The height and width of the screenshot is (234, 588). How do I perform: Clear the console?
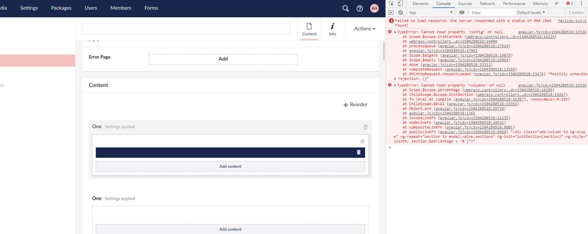[x=400, y=13]
